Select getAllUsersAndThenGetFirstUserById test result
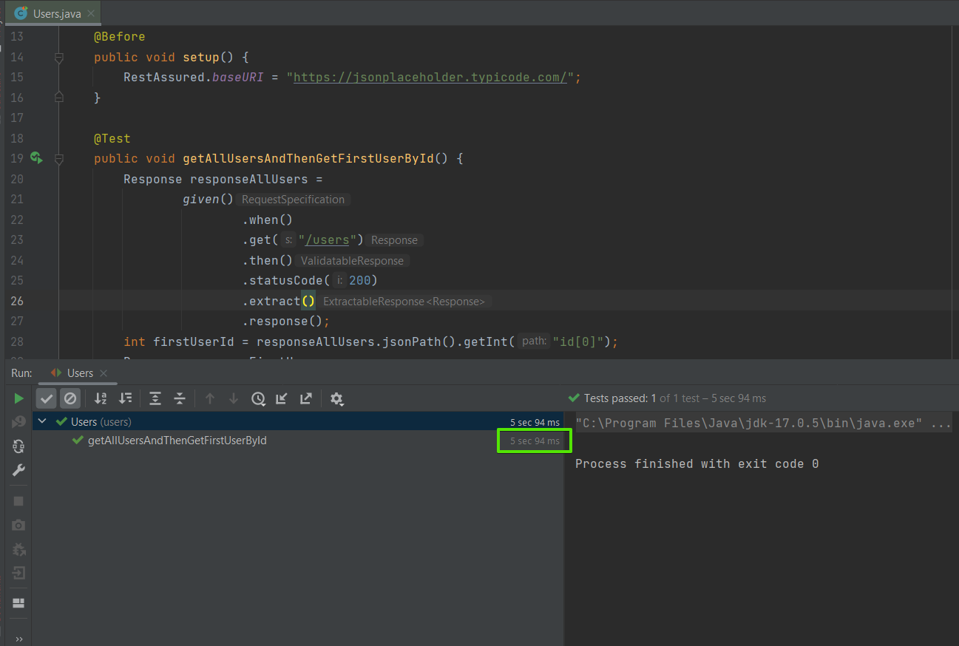Image resolution: width=959 pixels, height=646 pixels. point(177,441)
